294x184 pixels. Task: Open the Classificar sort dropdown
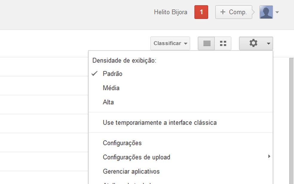(x=170, y=43)
